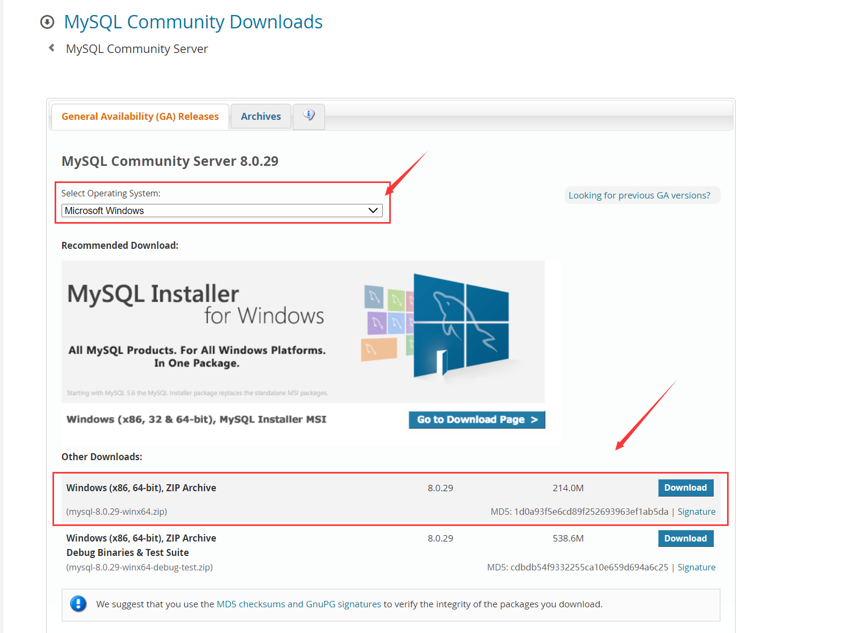Click the Select Operating System label
855x633 pixels.
coord(111,193)
